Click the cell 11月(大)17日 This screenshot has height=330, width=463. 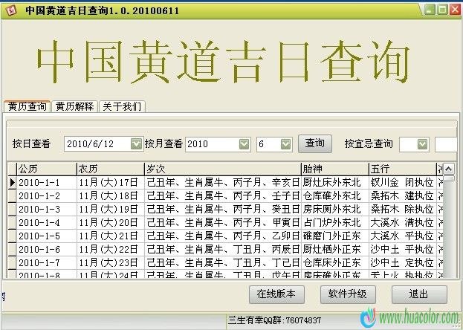pyautogui.click(x=111, y=183)
